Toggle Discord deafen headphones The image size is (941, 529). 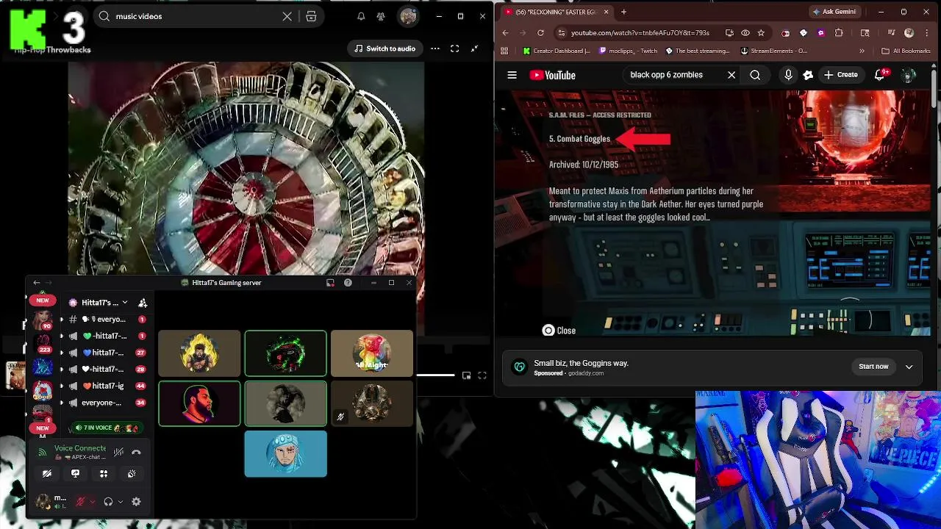108,502
